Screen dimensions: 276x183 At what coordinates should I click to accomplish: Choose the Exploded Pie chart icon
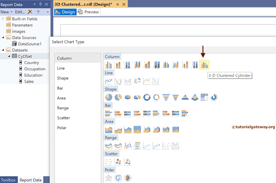click(118, 97)
